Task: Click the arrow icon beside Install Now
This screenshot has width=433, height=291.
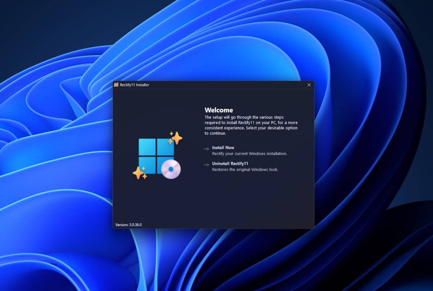Action: (206, 149)
